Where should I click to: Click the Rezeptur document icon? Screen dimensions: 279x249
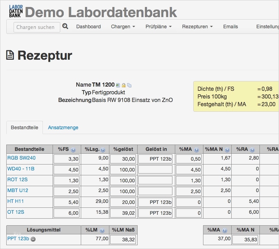coord(10,55)
